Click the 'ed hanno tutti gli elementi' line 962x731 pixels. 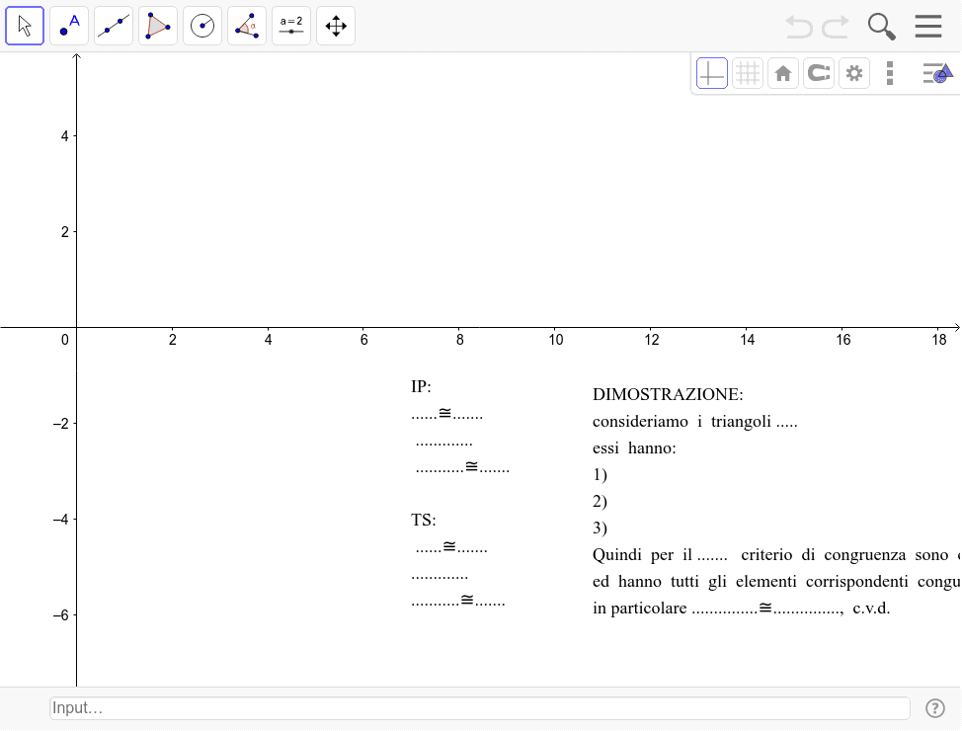point(776,581)
